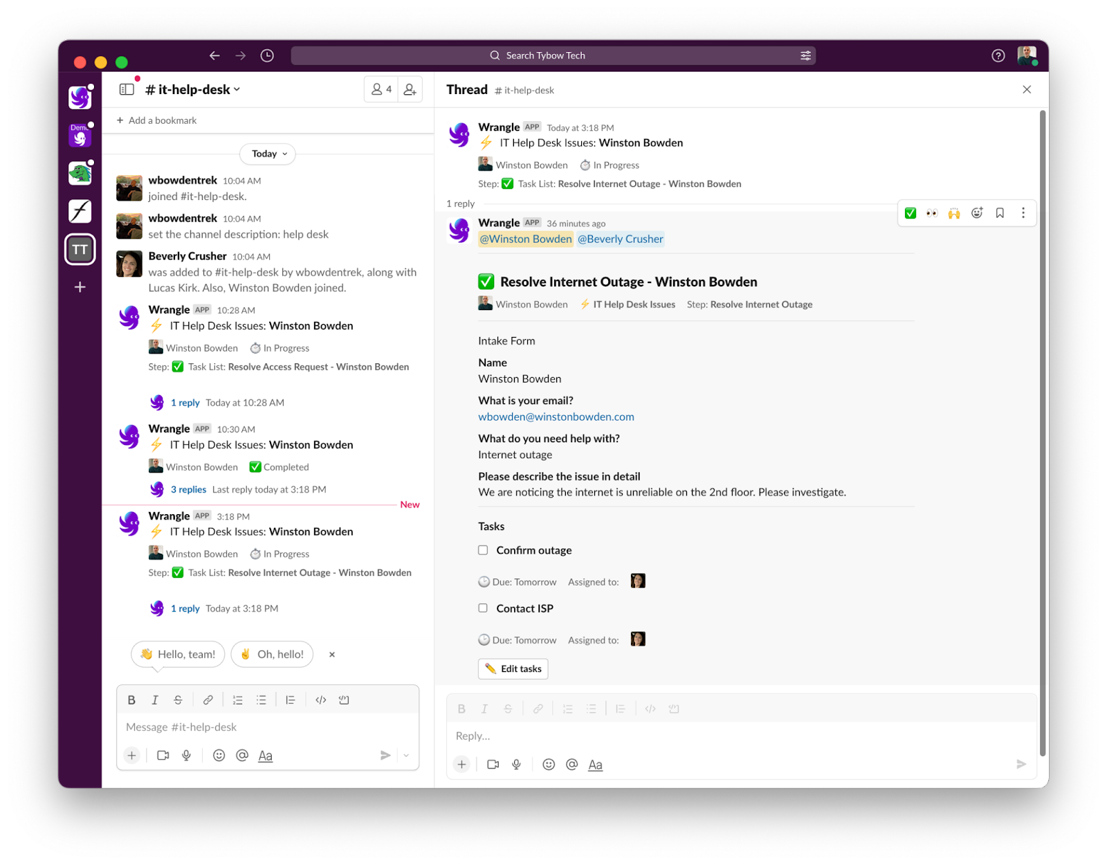Mention someone in channel composer
This screenshot has height=865, width=1107.
tap(242, 756)
